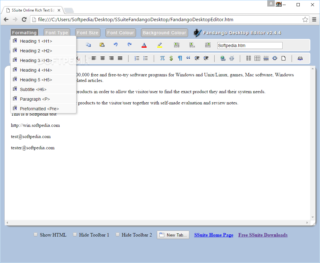Choose Heading 2 <H2> format
The width and height of the screenshot is (320, 263).
point(43,51)
